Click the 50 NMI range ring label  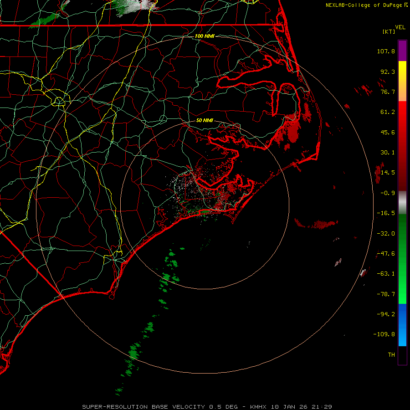[x=205, y=120]
